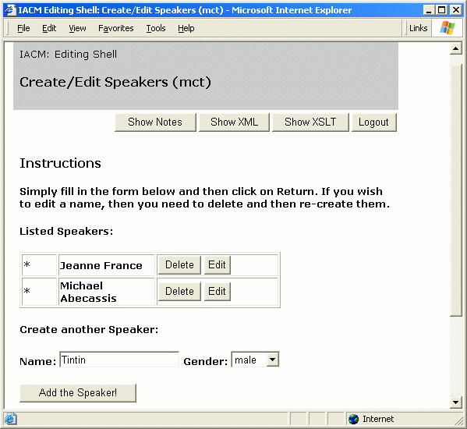The height and width of the screenshot is (429, 467).
Task: Click the Name: label
Action: 38,361
